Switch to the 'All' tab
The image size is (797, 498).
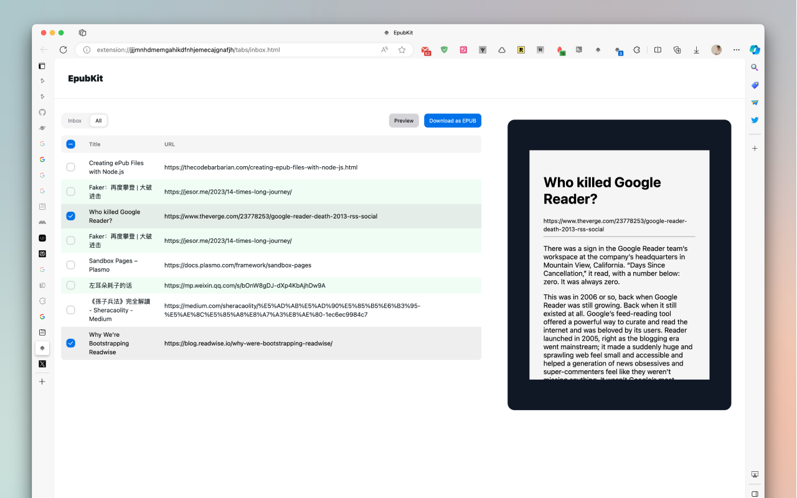98,120
